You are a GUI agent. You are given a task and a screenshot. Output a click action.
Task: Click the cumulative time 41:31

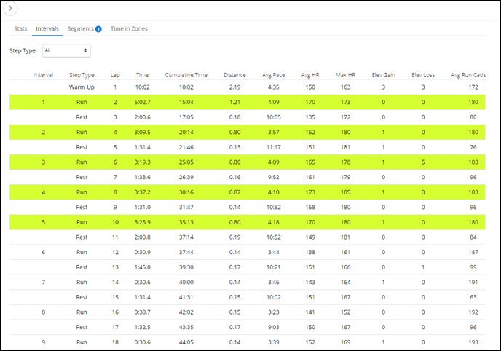186,297
